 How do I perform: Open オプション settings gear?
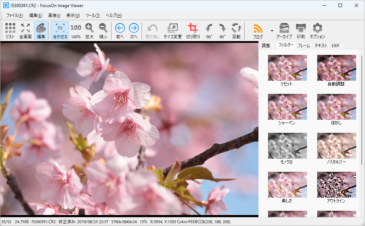tap(317, 31)
